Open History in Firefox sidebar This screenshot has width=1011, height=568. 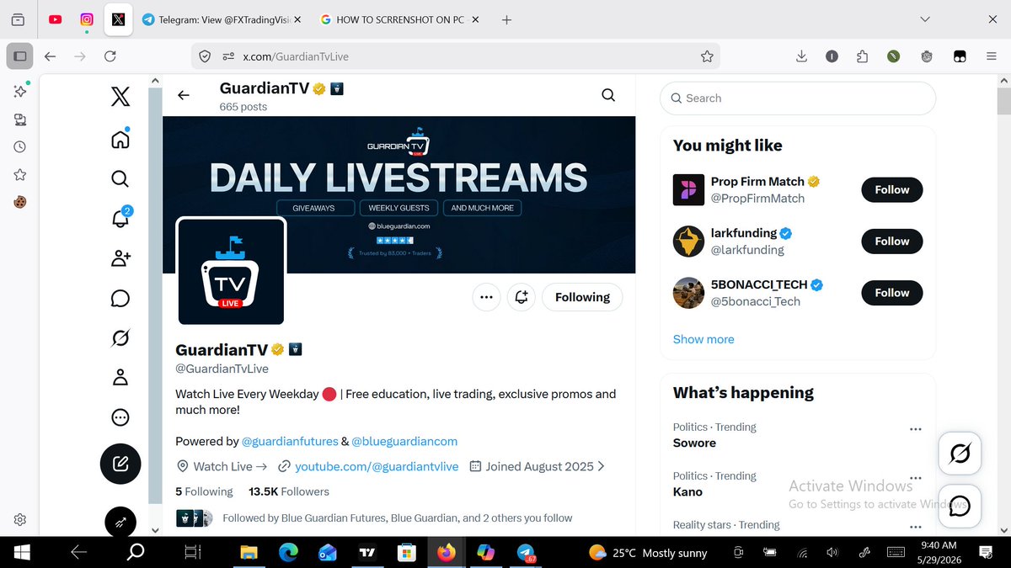[20, 146]
